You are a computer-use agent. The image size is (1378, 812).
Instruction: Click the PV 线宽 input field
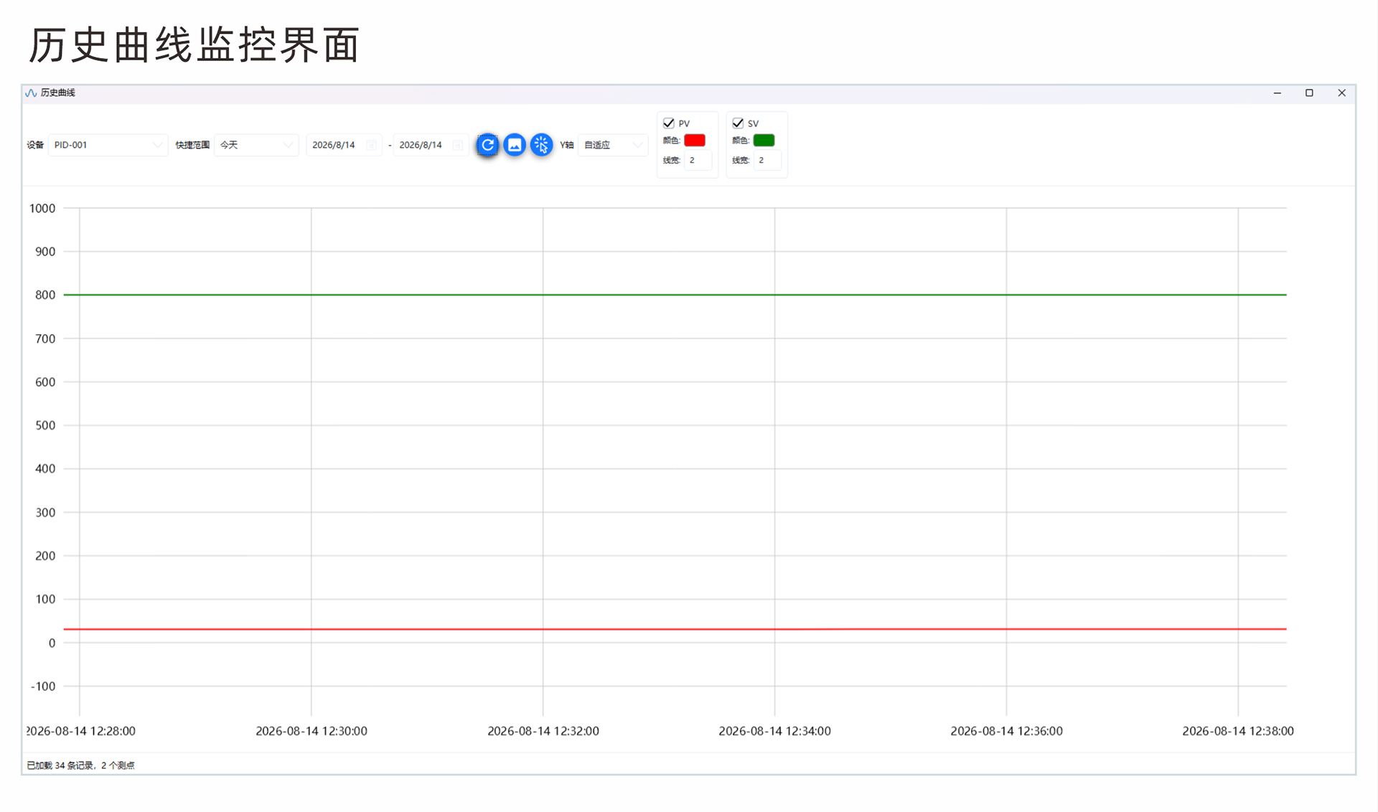[x=698, y=161]
